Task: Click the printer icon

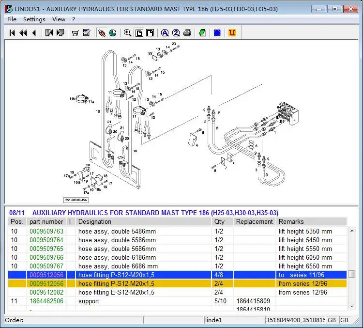Action: (x=187, y=33)
